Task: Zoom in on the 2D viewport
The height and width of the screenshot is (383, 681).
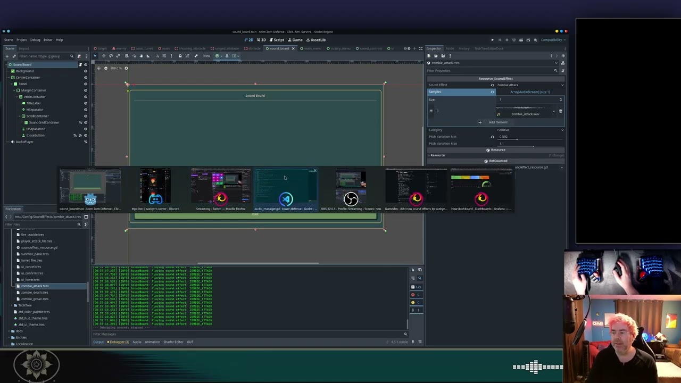Action: [126, 68]
